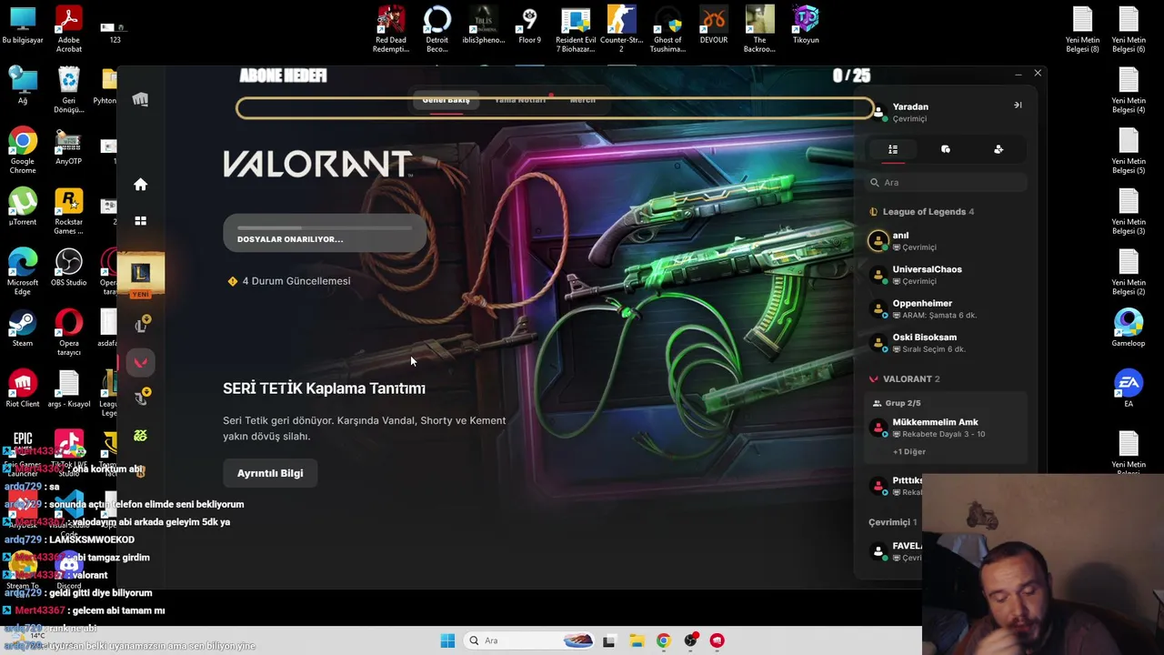Image resolution: width=1164 pixels, height=655 pixels.
Task: Open Resident Evil 7 Biohazard shortcut
Action: [576, 29]
